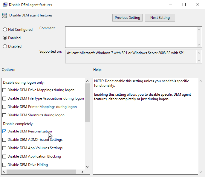Click Supported on scroll down arrow

click(x=199, y=60)
